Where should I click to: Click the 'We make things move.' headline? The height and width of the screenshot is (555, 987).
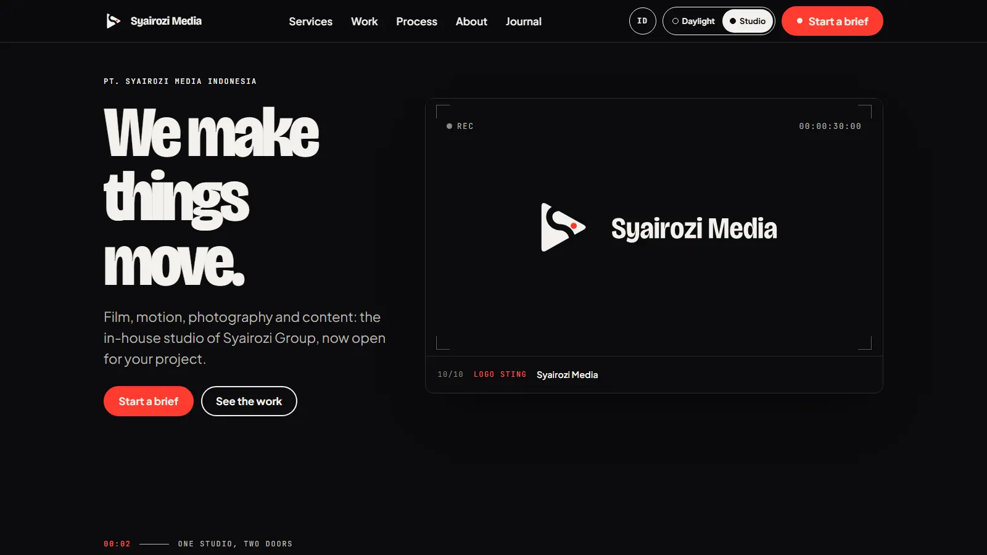coord(212,197)
